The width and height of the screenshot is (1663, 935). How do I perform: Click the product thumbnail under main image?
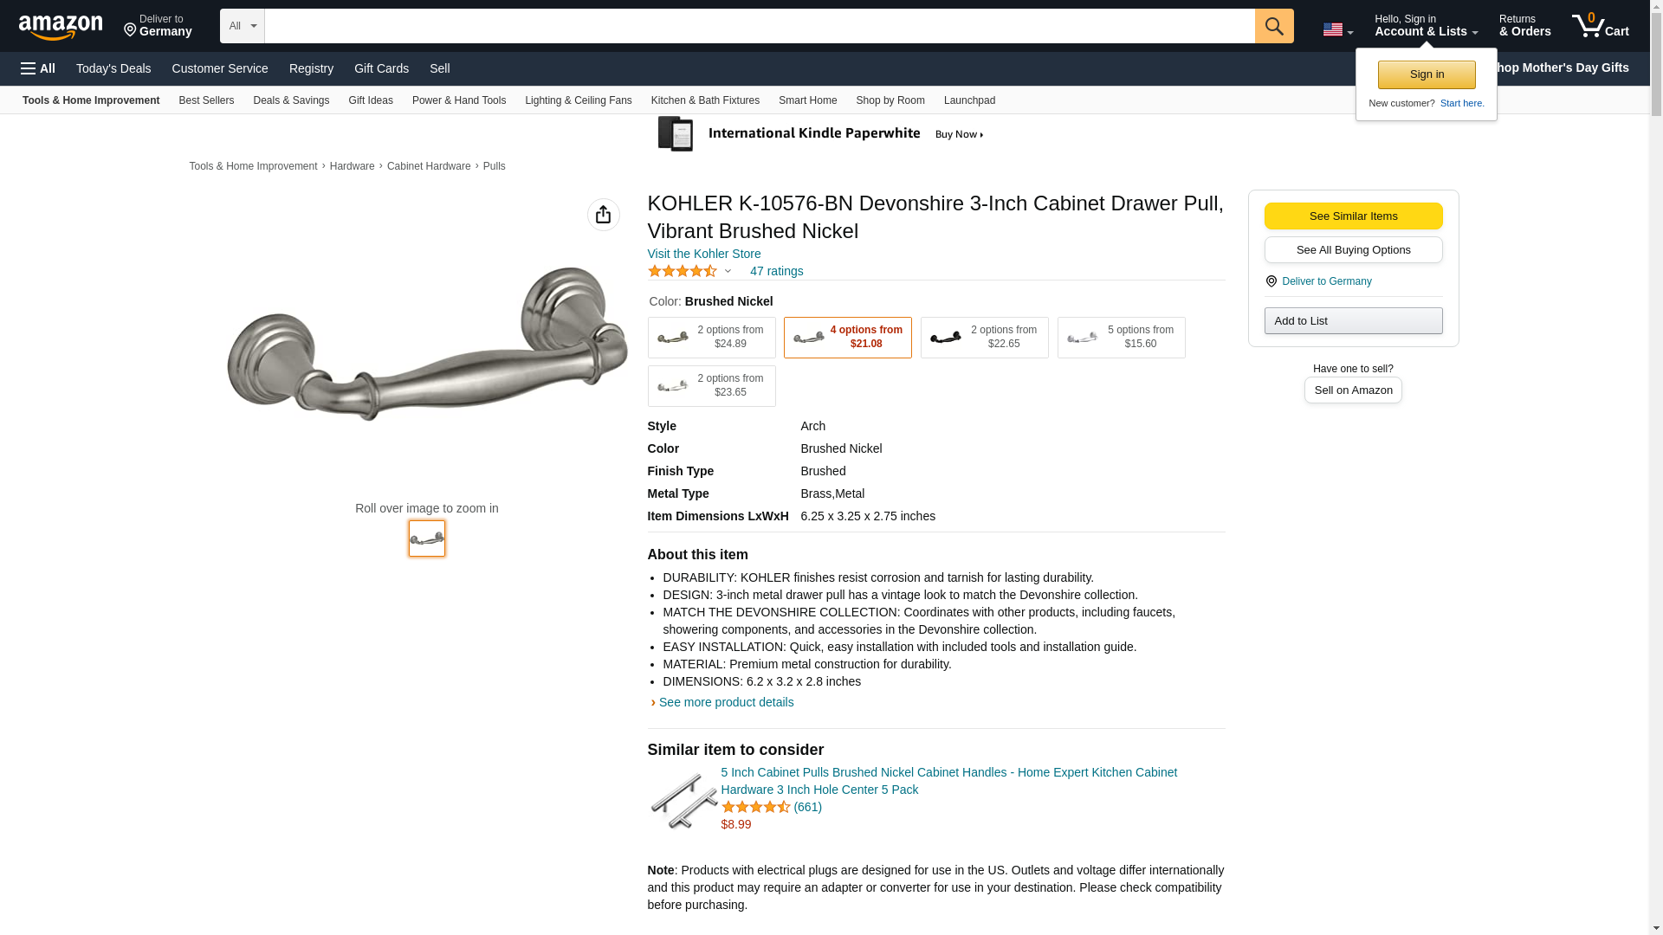[x=427, y=538]
